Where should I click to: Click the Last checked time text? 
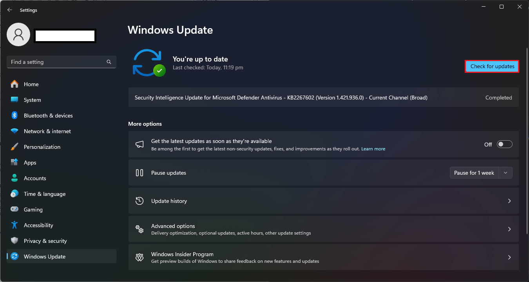[208, 68]
